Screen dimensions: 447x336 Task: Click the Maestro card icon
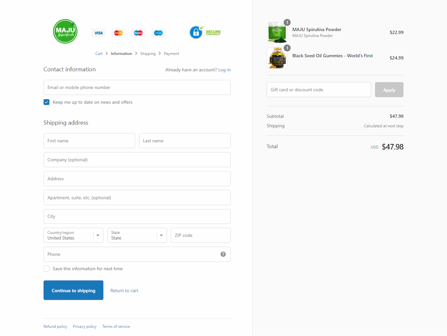point(138,33)
